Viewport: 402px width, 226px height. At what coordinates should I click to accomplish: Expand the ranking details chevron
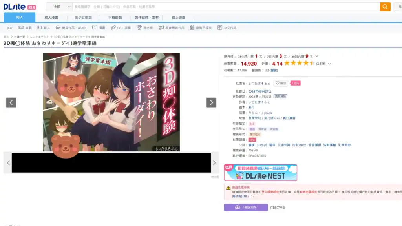point(317,56)
